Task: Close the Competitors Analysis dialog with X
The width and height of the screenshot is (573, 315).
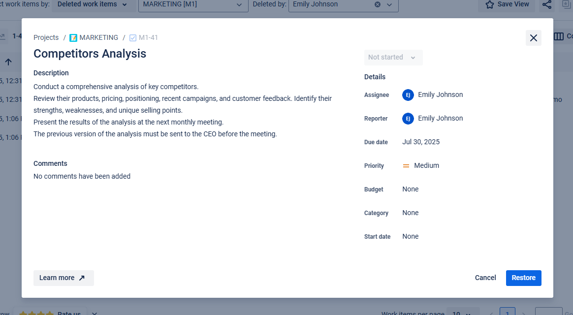Action: (533, 38)
